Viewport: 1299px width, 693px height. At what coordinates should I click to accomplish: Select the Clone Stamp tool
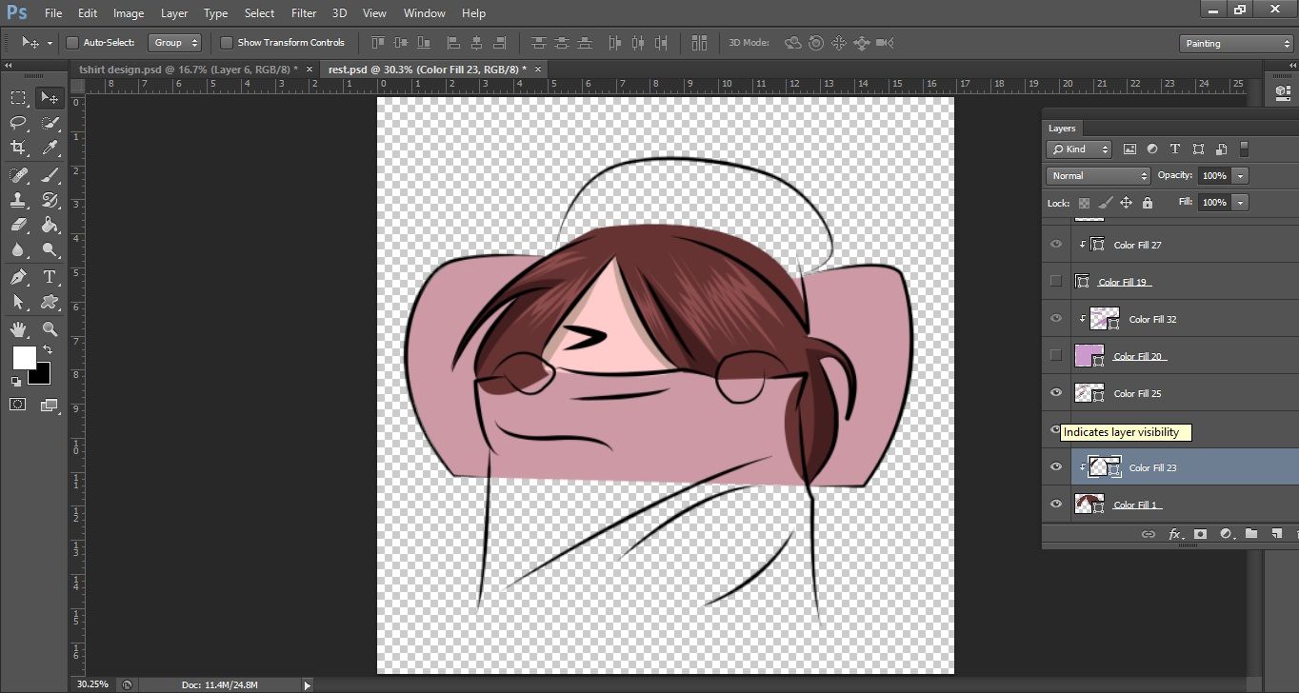coord(18,200)
